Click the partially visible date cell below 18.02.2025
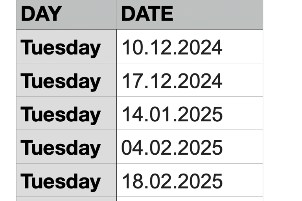The height and width of the screenshot is (201, 302). click(190, 199)
